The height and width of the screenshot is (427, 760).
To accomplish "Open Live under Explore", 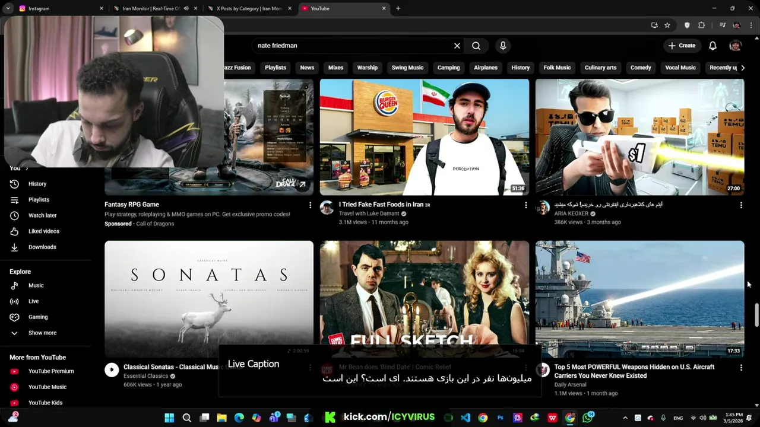I will click(33, 301).
